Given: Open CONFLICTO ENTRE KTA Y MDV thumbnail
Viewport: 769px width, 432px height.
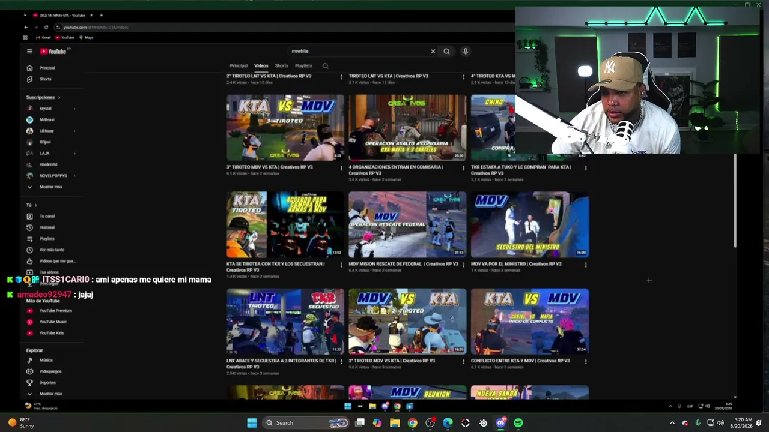Looking at the screenshot, I should [530, 322].
